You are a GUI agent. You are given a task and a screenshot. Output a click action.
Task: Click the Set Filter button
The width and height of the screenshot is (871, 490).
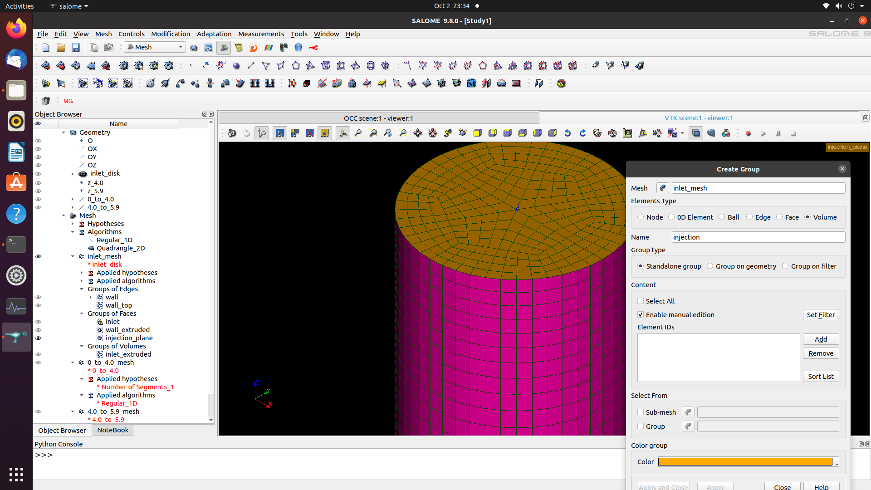coord(820,315)
